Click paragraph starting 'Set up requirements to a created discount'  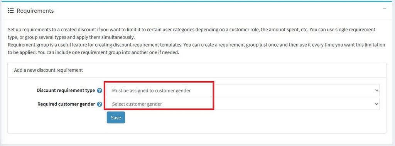[191, 34]
